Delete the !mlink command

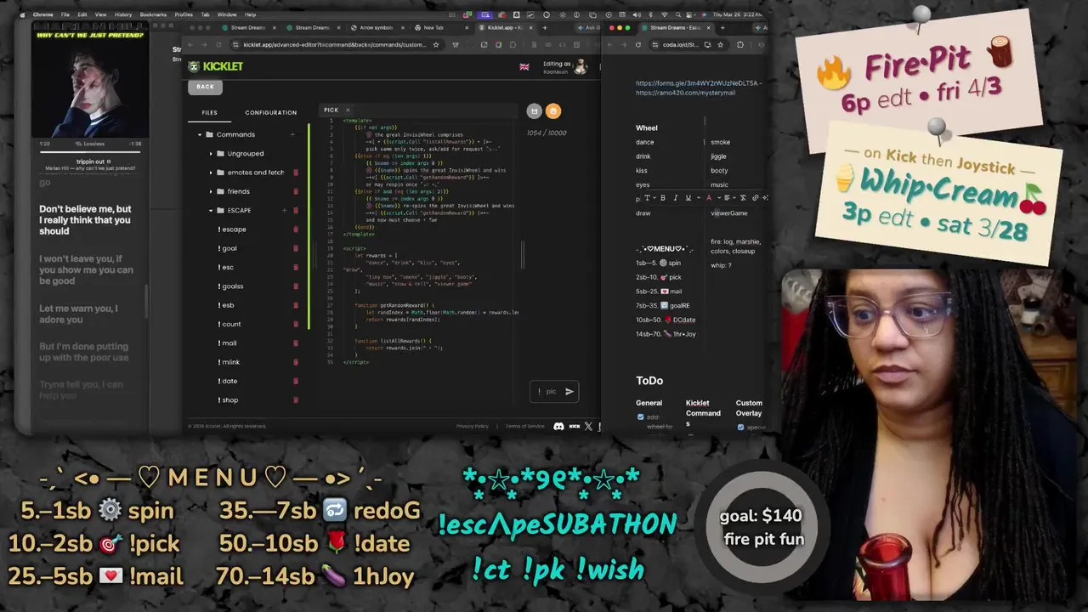[296, 362]
